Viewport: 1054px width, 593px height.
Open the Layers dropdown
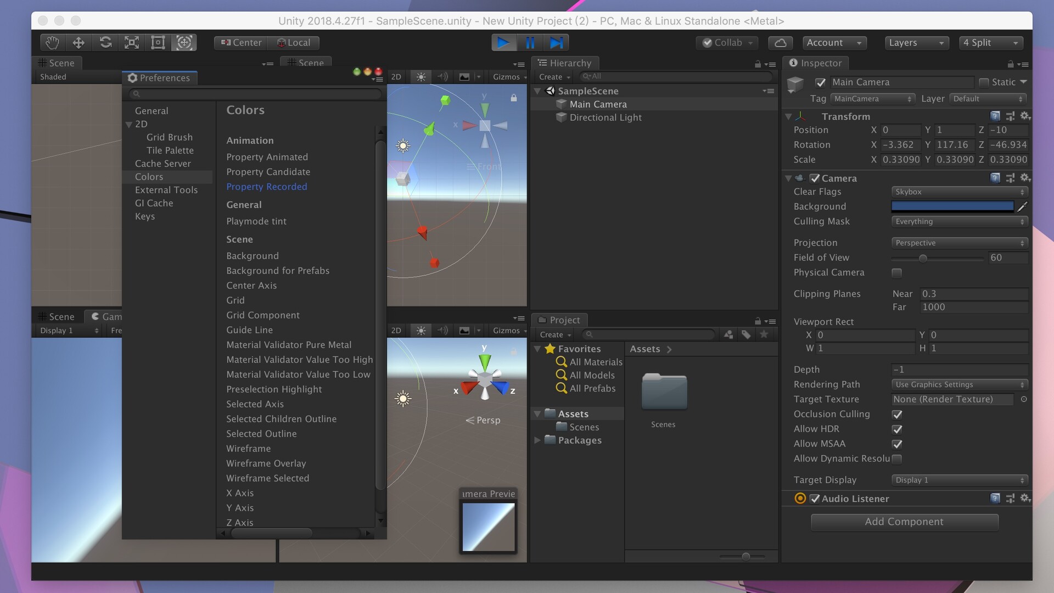click(x=917, y=43)
